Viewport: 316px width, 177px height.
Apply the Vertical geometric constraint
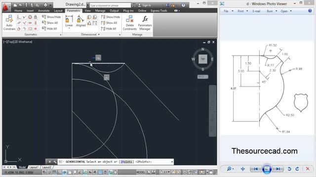[x=36, y=23]
